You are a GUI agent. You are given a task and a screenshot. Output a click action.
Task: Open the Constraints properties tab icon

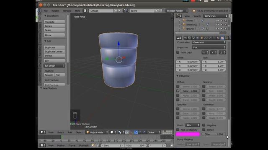click(x=206, y=38)
